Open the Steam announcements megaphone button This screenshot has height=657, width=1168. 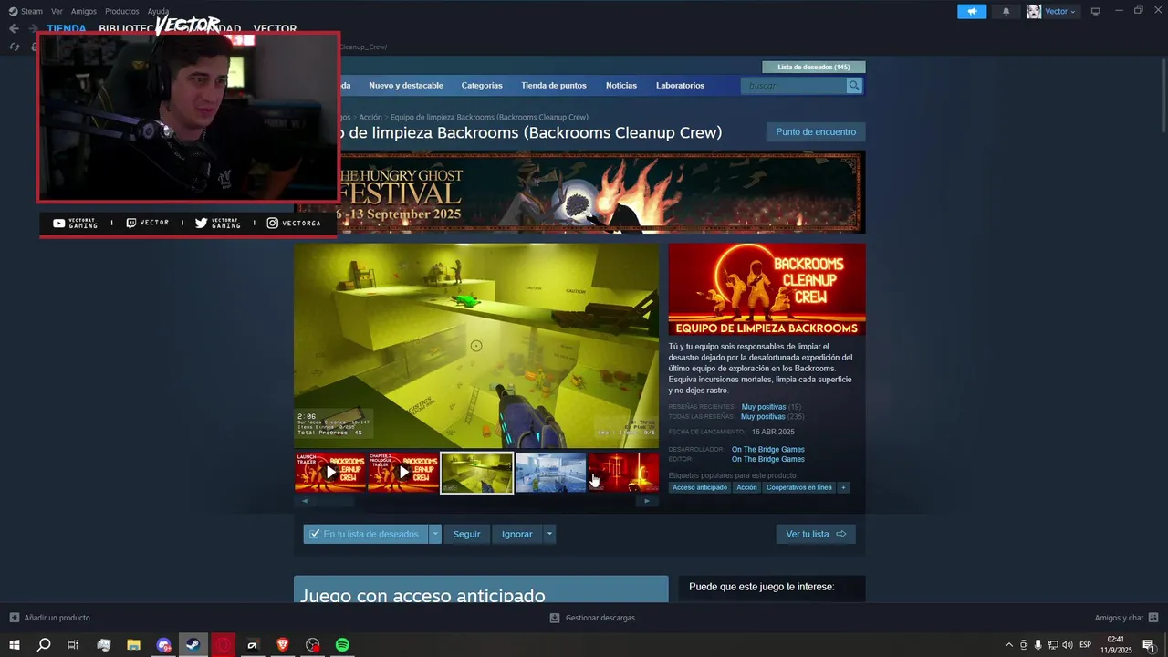(x=972, y=11)
